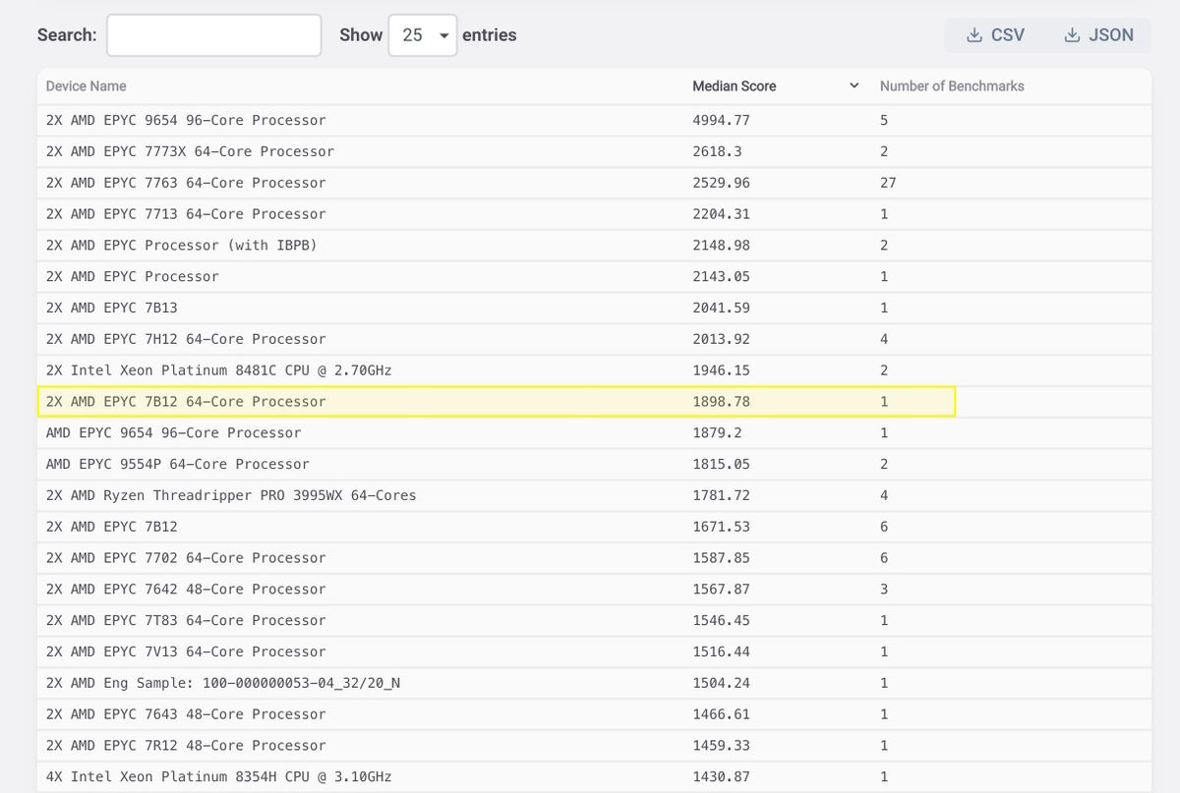Viewport: 1180px width, 793px height.
Task: Select 2X AMD Ryzen Threadripper PRO 3995WX row
Action: click(x=231, y=495)
